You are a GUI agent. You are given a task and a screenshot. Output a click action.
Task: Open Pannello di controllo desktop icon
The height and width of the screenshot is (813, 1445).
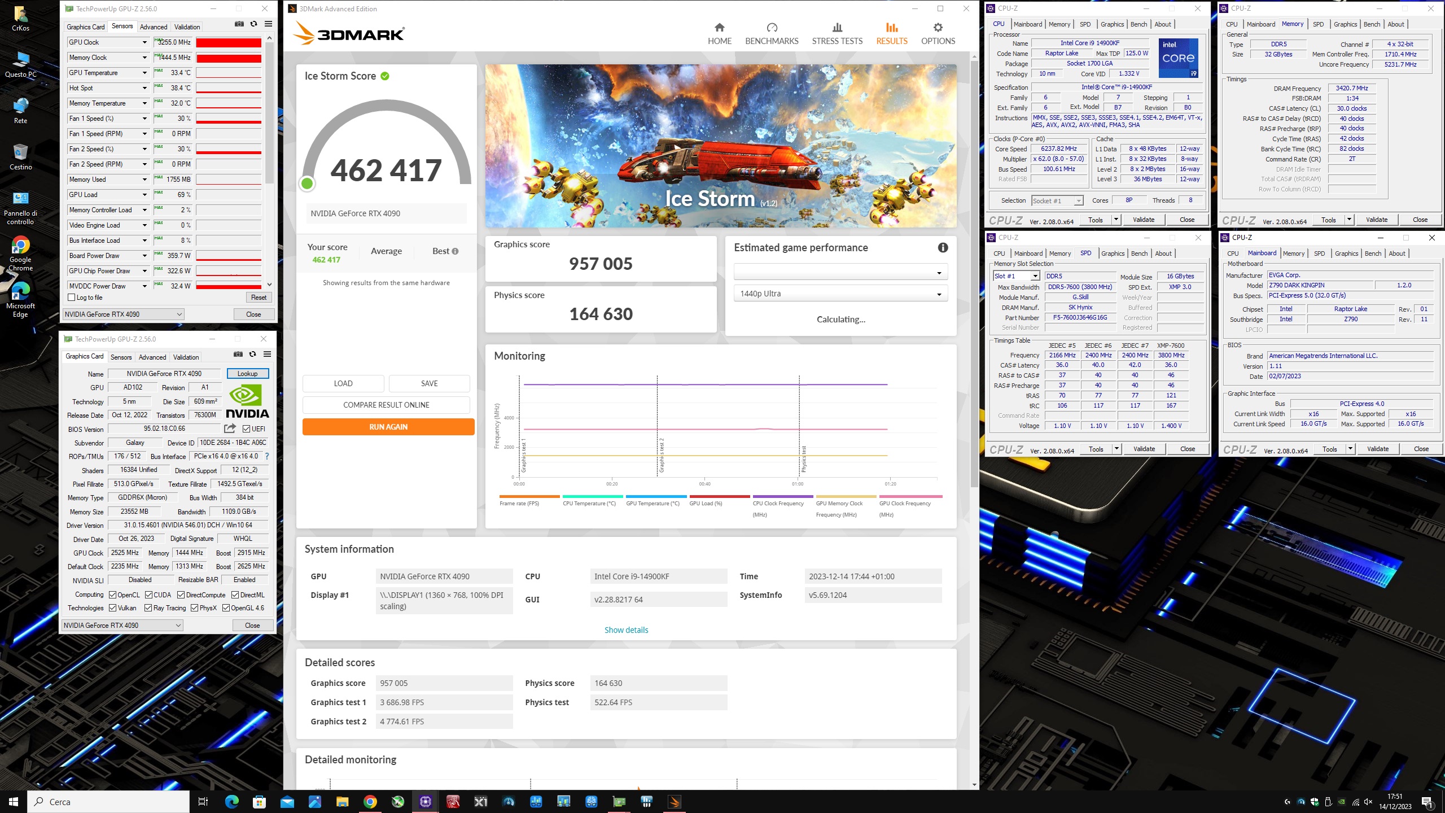[x=20, y=208]
